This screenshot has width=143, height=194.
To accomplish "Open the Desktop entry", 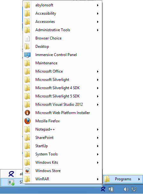I will tap(62, 47).
